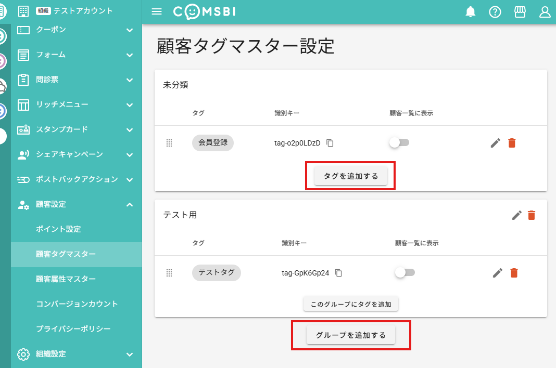Open the hamburger navigation menu
The width and height of the screenshot is (556, 368).
point(156,11)
